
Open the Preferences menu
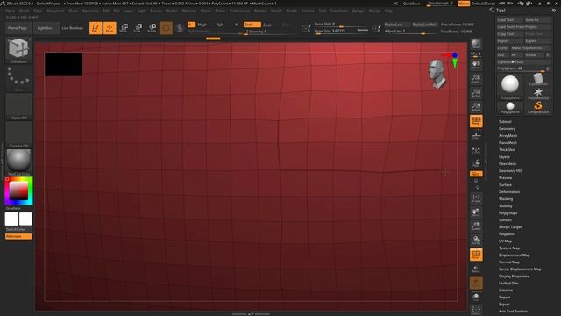pos(239,11)
